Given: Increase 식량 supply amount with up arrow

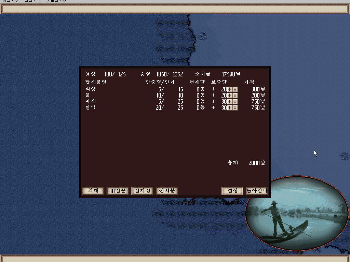Looking at the screenshot, I should pyautogui.click(x=229, y=89).
